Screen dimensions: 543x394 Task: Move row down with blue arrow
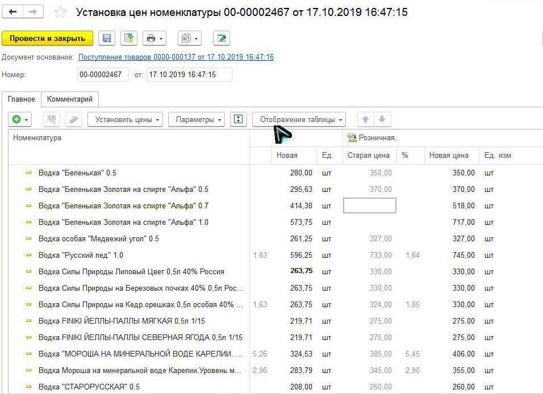tap(382, 119)
